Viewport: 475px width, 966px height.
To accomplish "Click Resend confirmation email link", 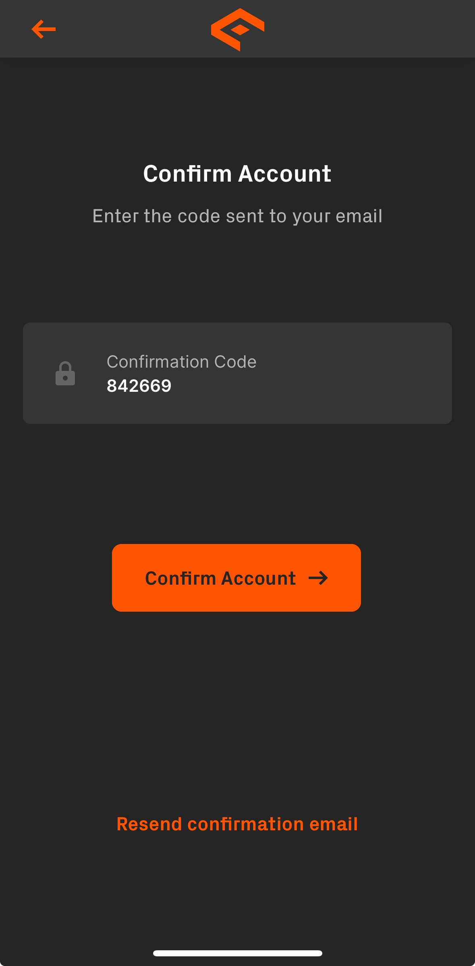I will tap(237, 824).
